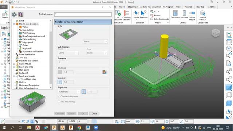The height and width of the screenshot is (131, 233).
Task: Open File Explorer from the taskbar
Action: [29, 128]
